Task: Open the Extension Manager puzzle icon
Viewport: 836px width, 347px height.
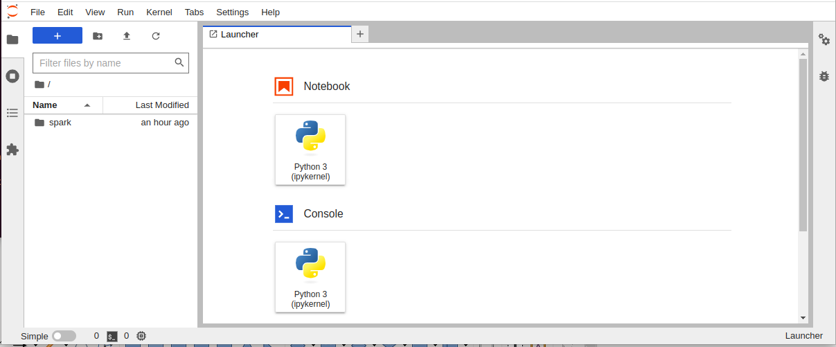Action: click(12, 149)
